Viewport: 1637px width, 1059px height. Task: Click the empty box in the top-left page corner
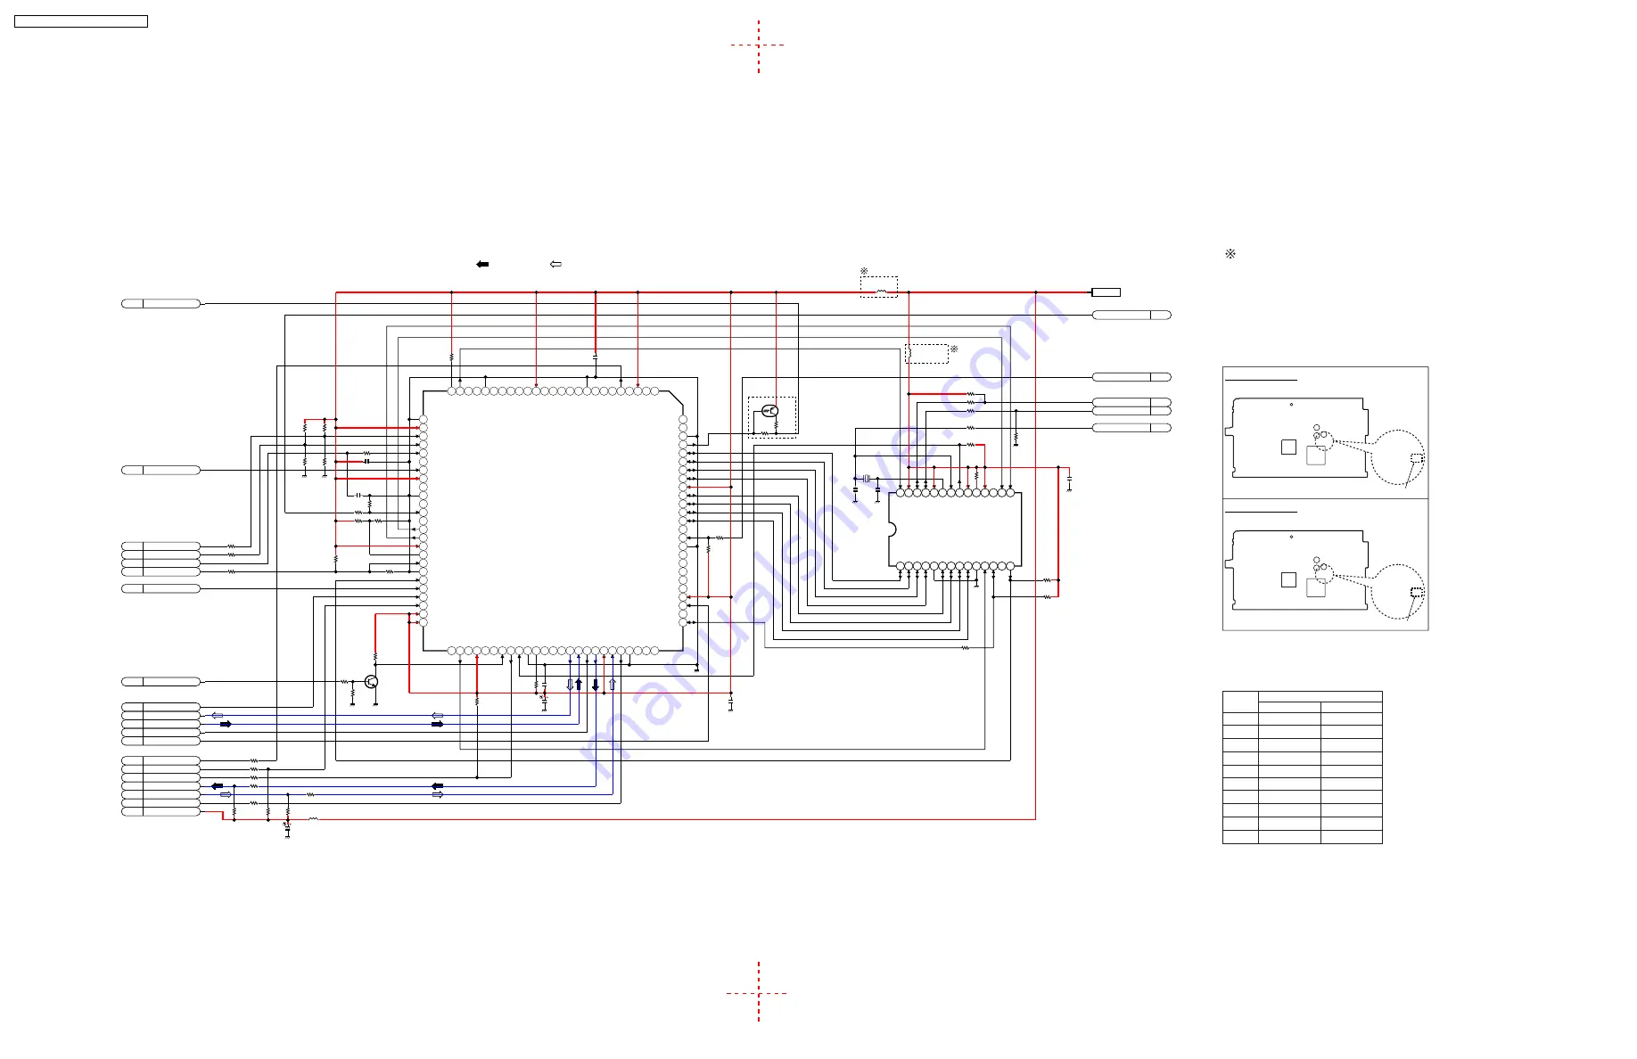(x=81, y=21)
